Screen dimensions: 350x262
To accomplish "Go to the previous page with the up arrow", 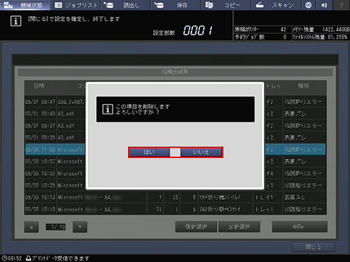I will (x=31, y=227).
